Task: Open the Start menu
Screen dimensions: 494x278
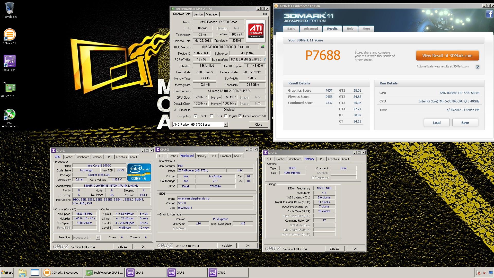Action: coord(7,273)
